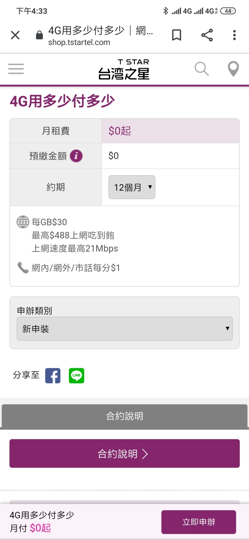Tap the search magnifier icon
The width and height of the screenshot is (249, 540).
(202, 69)
